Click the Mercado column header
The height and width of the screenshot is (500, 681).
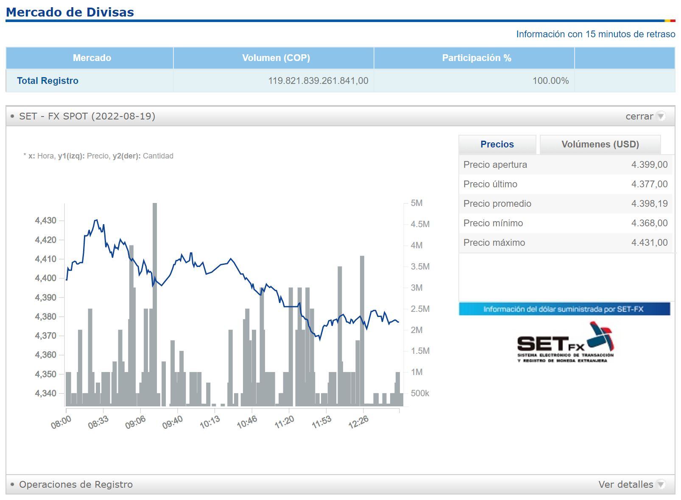92,58
